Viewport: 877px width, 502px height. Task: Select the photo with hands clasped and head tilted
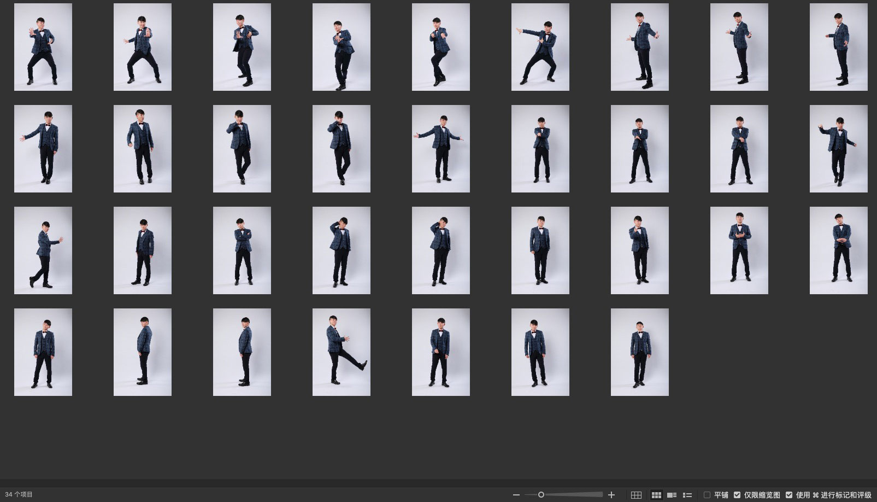tap(838, 250)
